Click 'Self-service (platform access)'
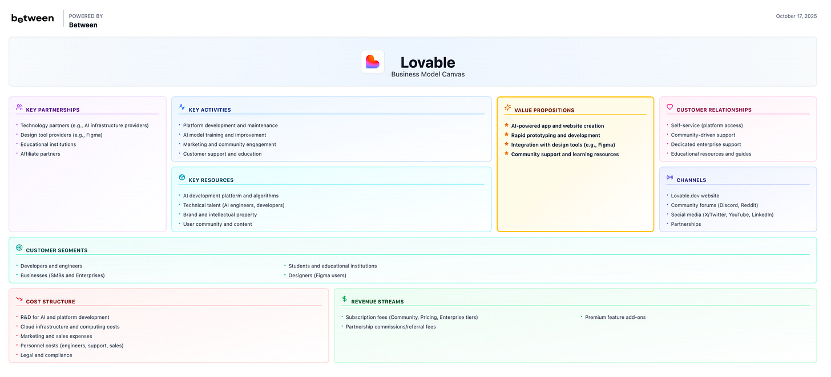Screen dimensions: 831x377 click(707, 125)
